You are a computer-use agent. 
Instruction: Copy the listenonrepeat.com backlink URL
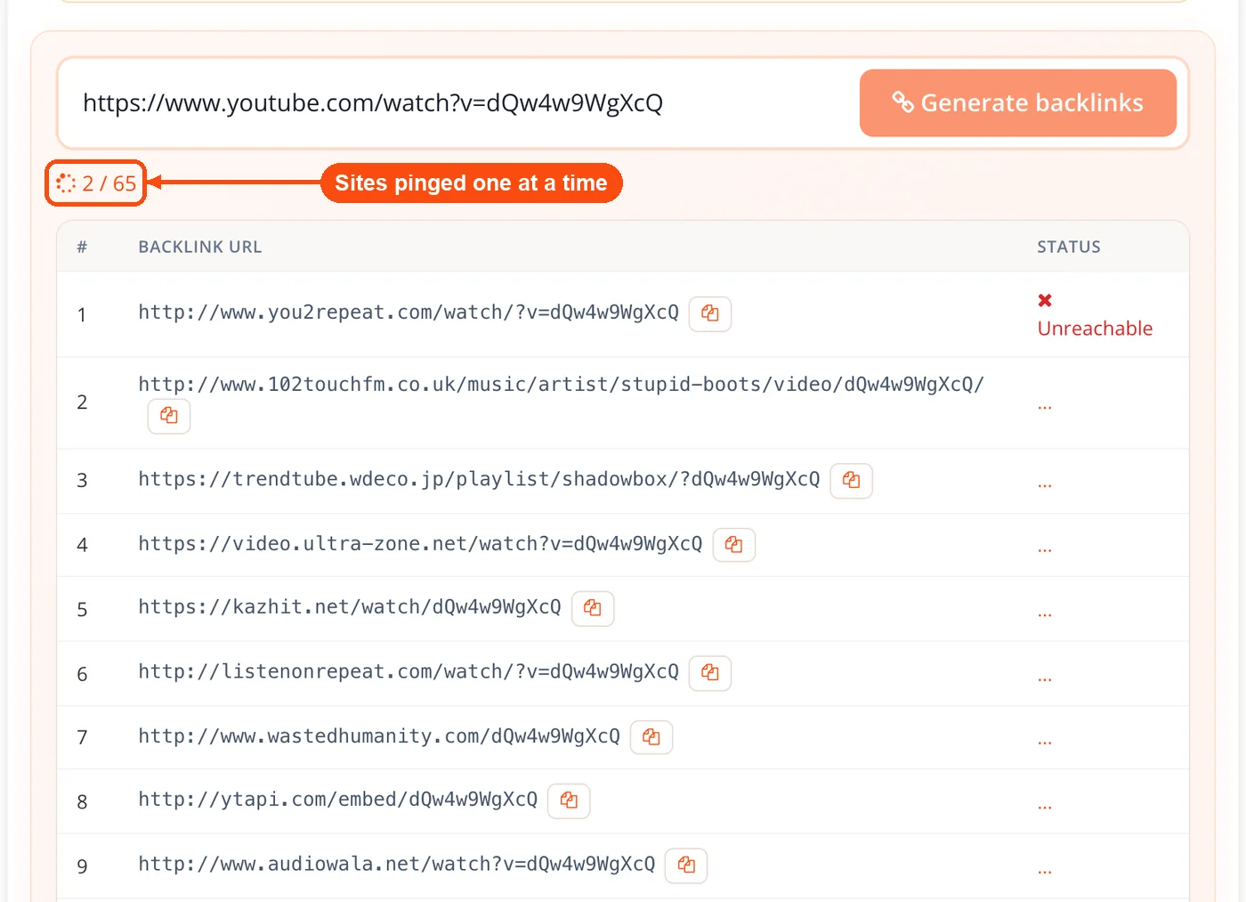(x=710, y=672)
